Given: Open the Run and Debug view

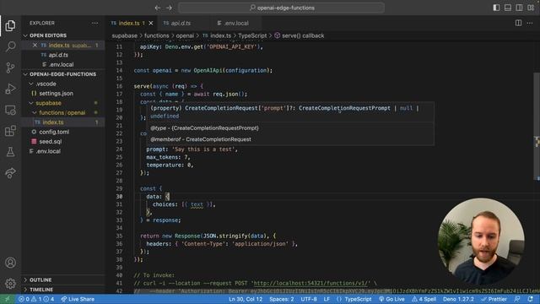Looking at the screenshot, I should (x=10, y=89).
